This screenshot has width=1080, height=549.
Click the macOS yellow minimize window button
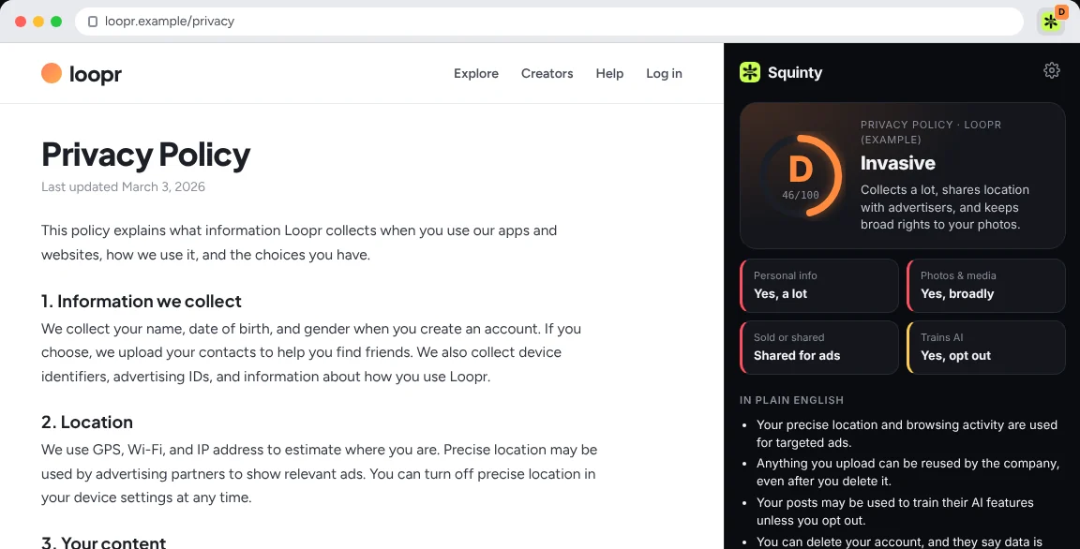click(x=38, y=22)
